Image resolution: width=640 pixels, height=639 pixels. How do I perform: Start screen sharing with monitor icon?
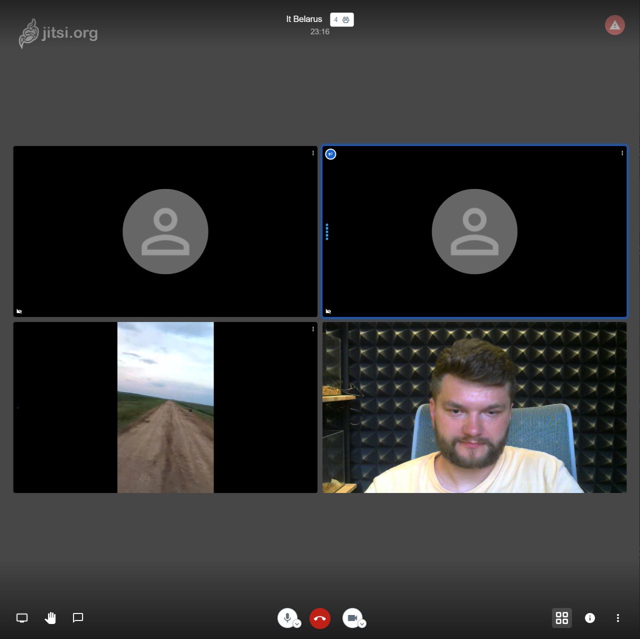[x=22, y=618]
